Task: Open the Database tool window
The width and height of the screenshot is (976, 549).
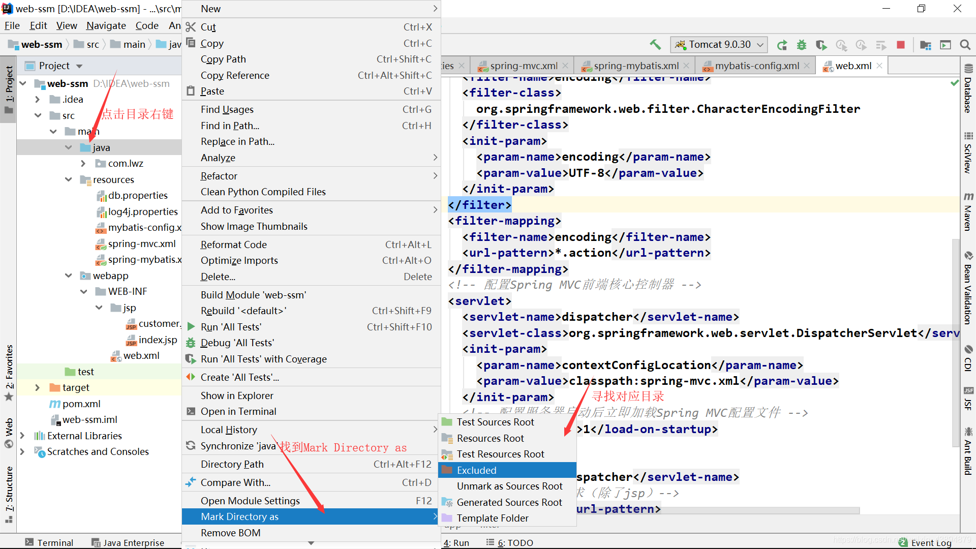Action: [968, 88]
